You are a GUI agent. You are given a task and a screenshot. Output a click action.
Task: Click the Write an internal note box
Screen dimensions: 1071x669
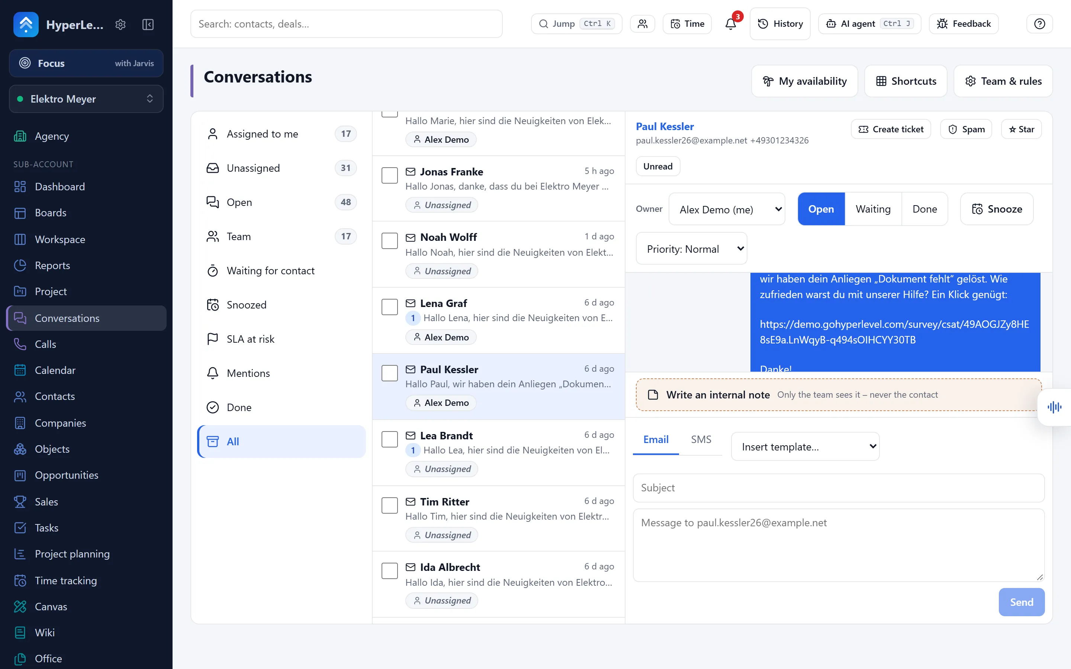pyautogui.click(x=839, y=395)
